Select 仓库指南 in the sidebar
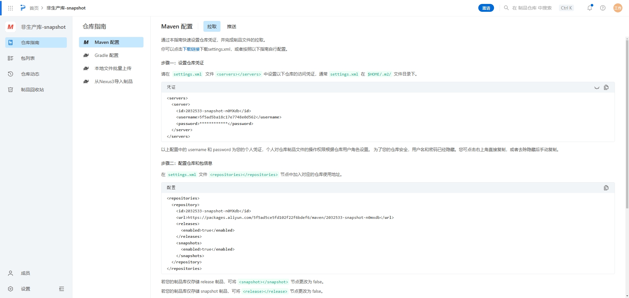This screenshot has height=298, width=629. 36,43
